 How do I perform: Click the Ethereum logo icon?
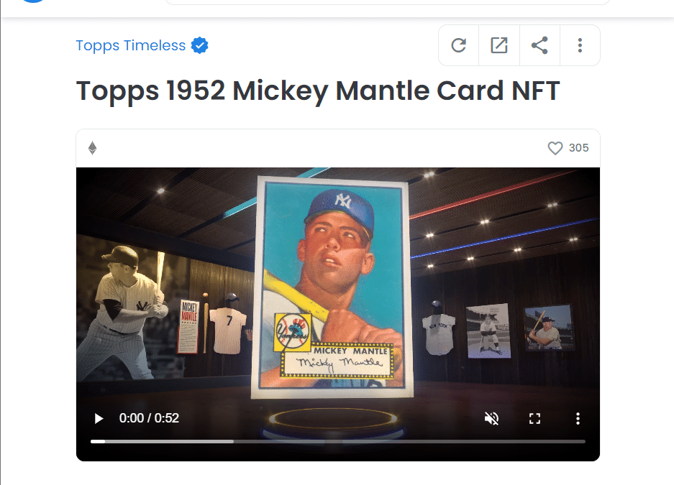pos(92,148)
